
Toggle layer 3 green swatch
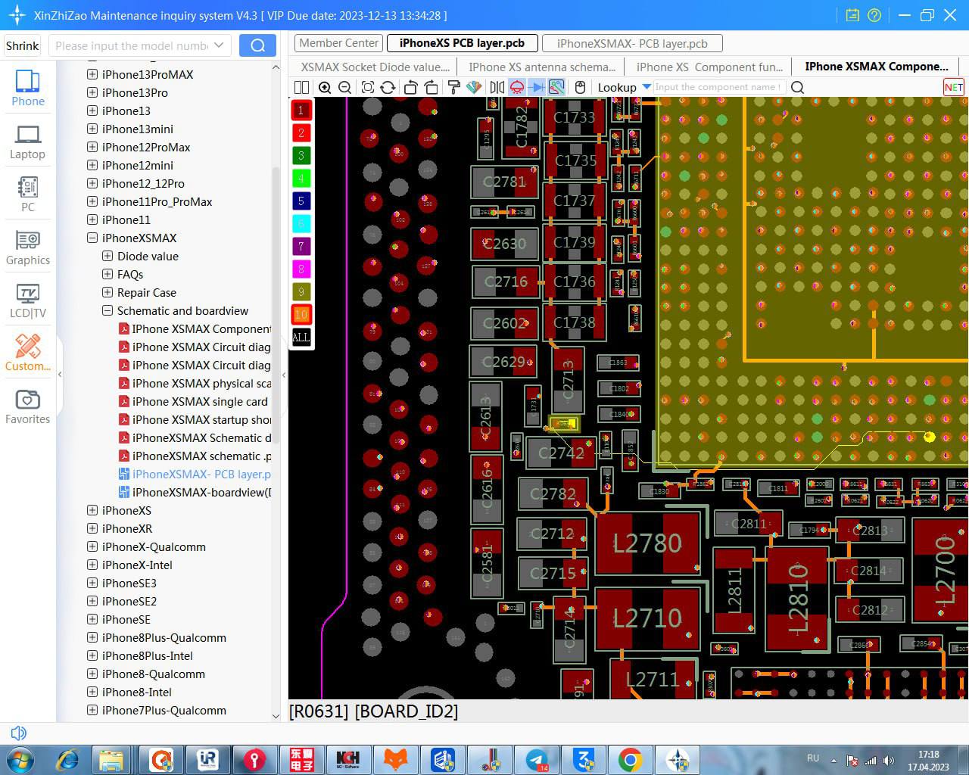tap(301, 156)
